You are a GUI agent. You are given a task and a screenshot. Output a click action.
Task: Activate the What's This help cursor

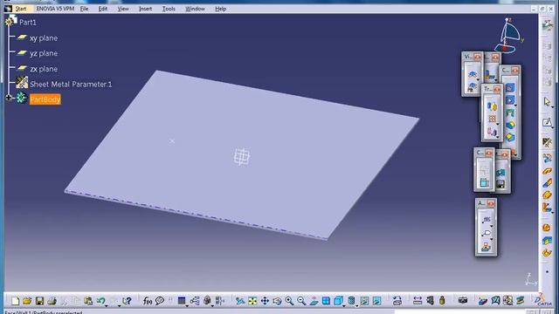click(127, 301)
